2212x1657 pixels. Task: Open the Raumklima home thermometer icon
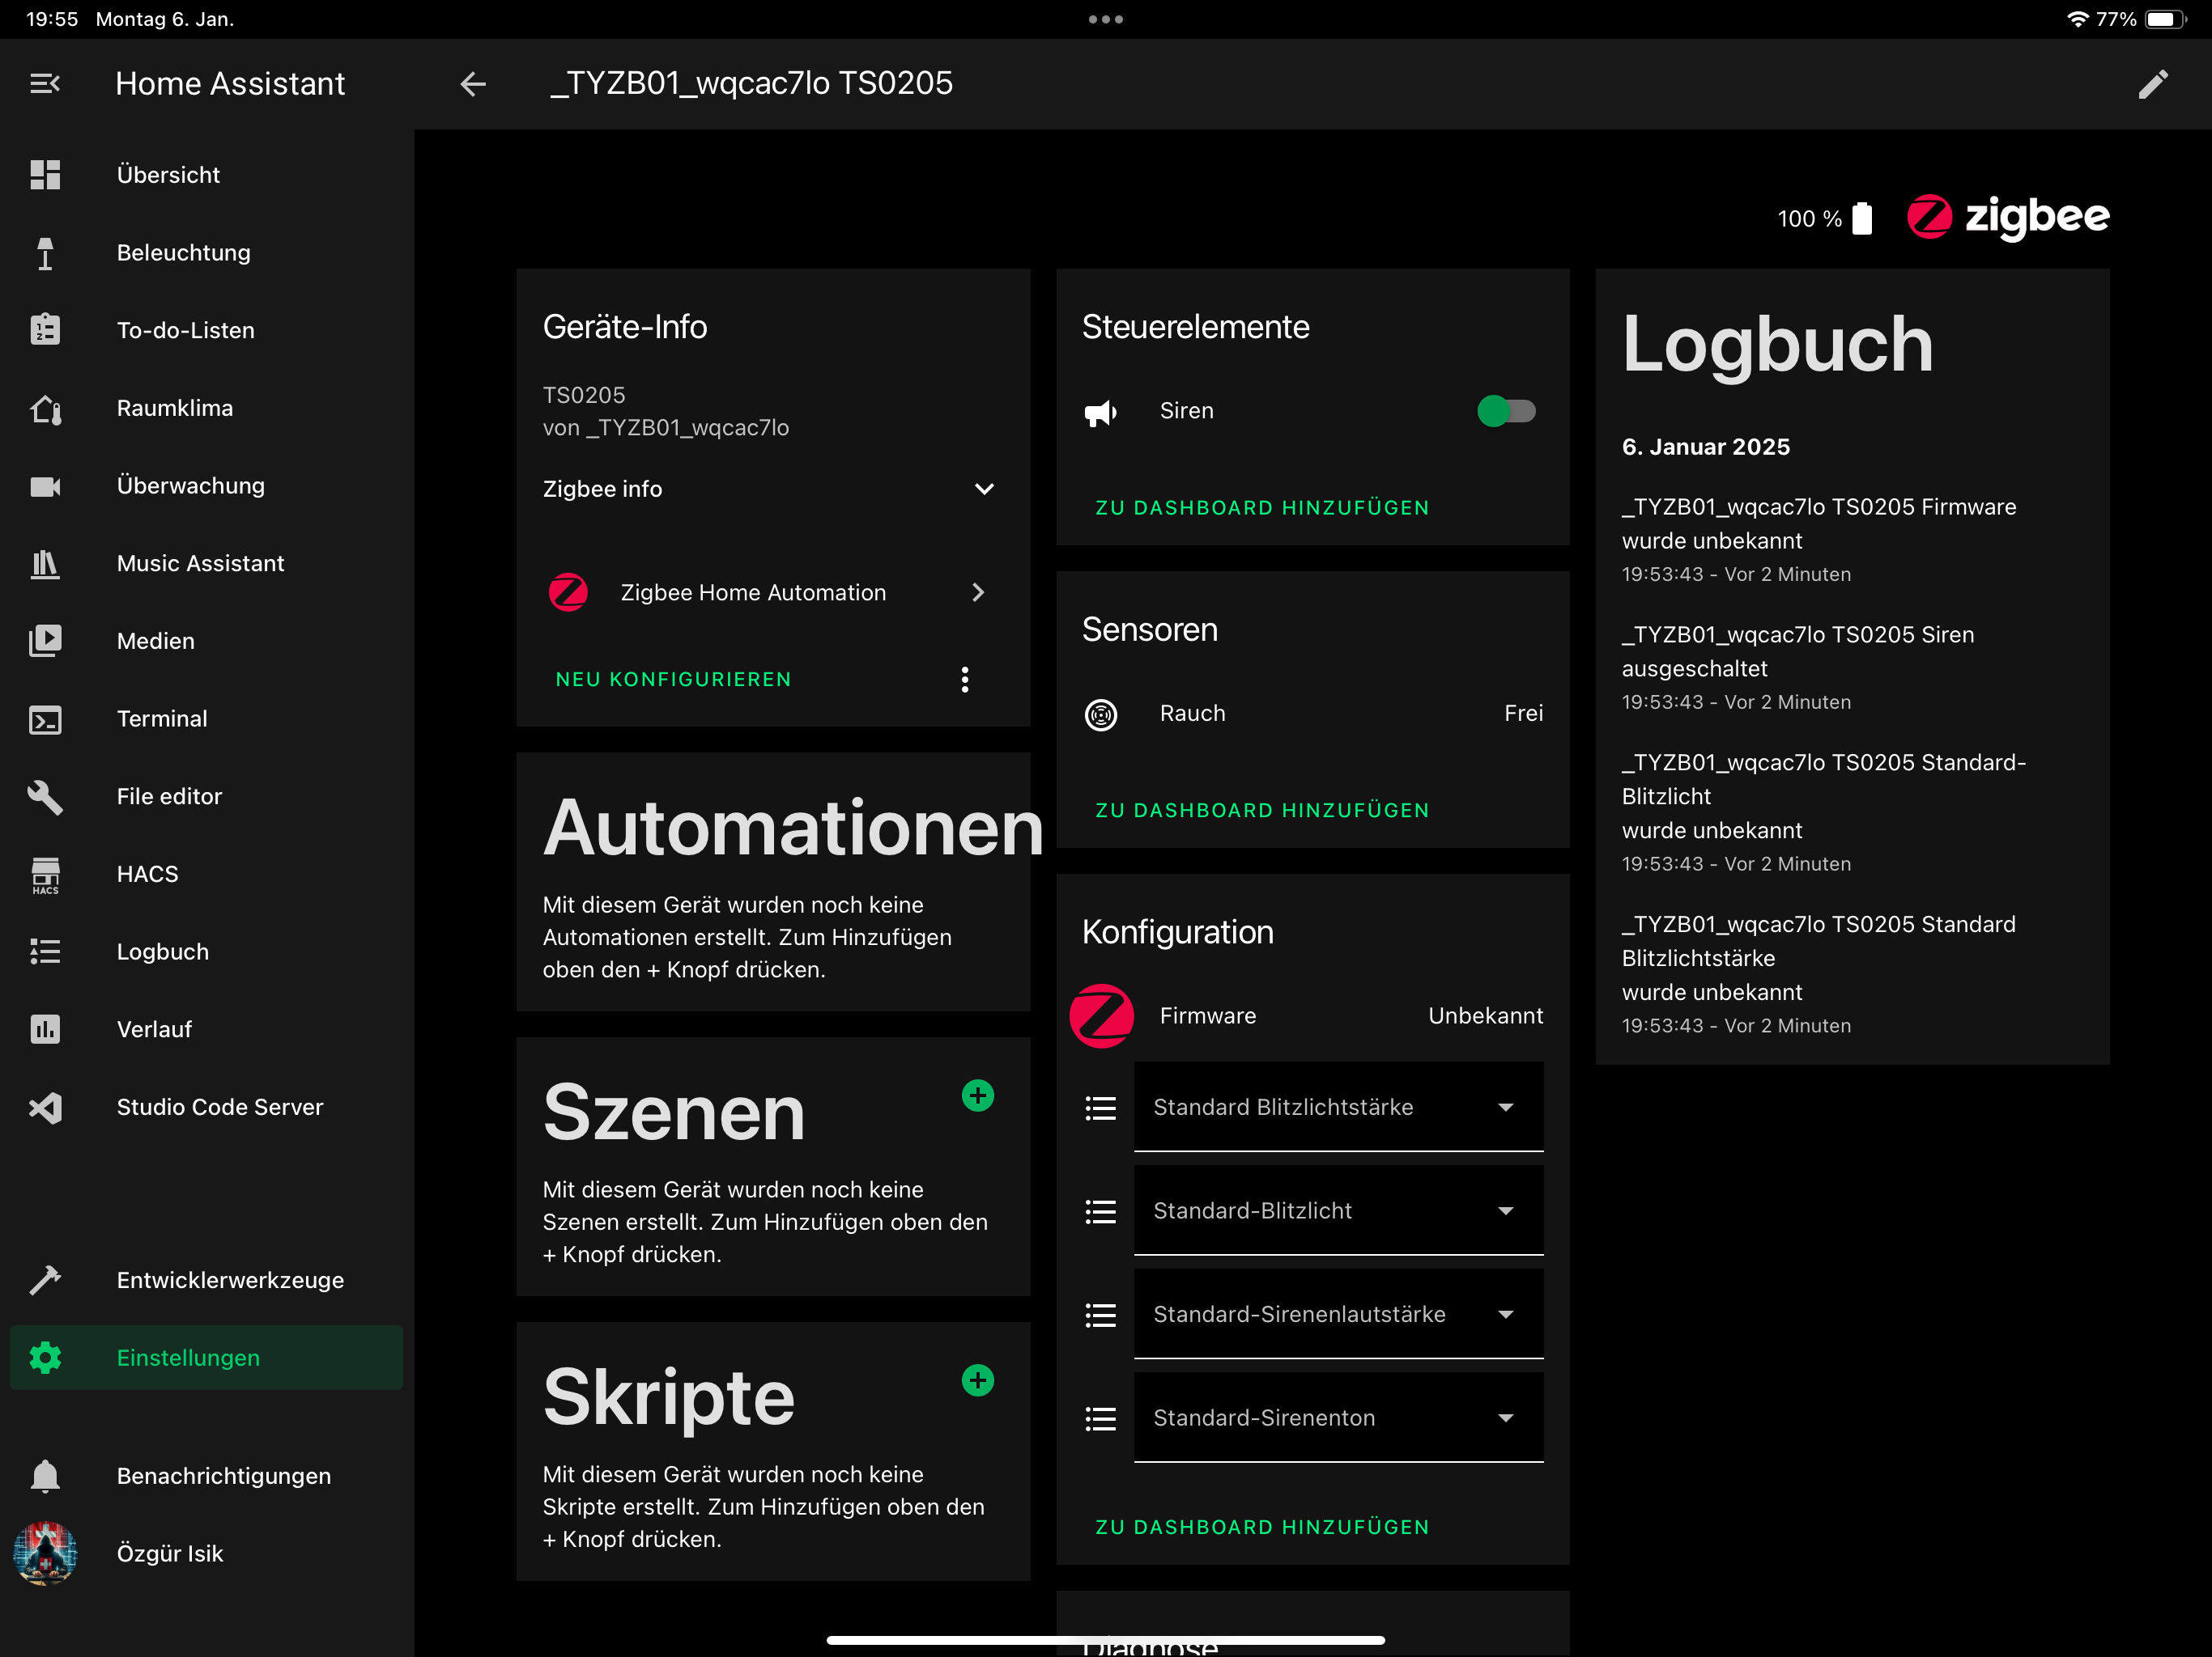[45, 408]
